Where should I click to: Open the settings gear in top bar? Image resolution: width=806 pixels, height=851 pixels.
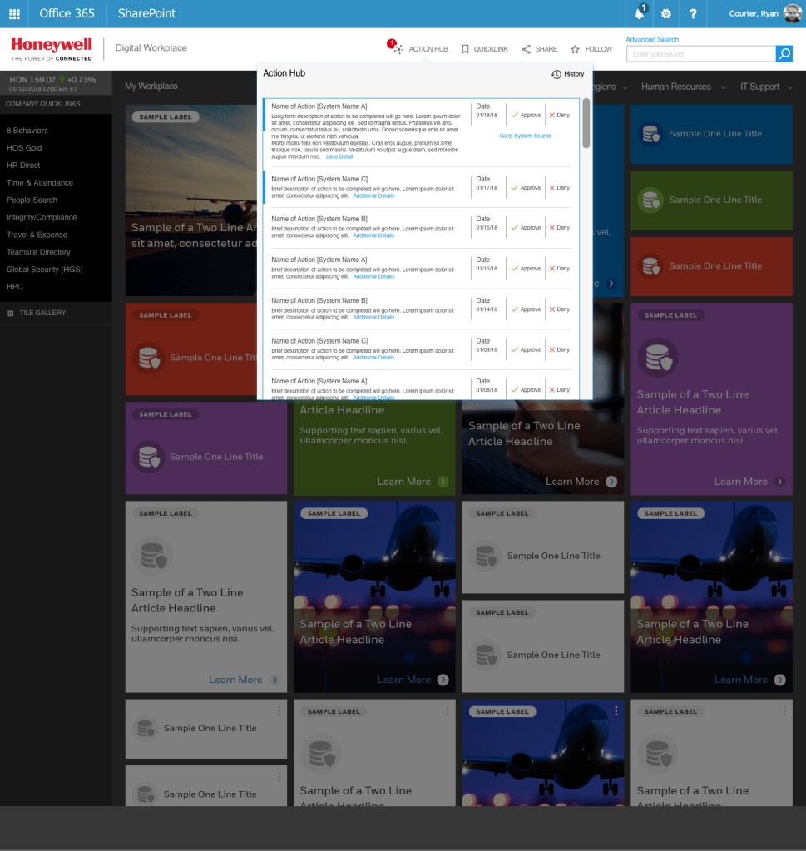pyautogui.click(x=665, y=13)
